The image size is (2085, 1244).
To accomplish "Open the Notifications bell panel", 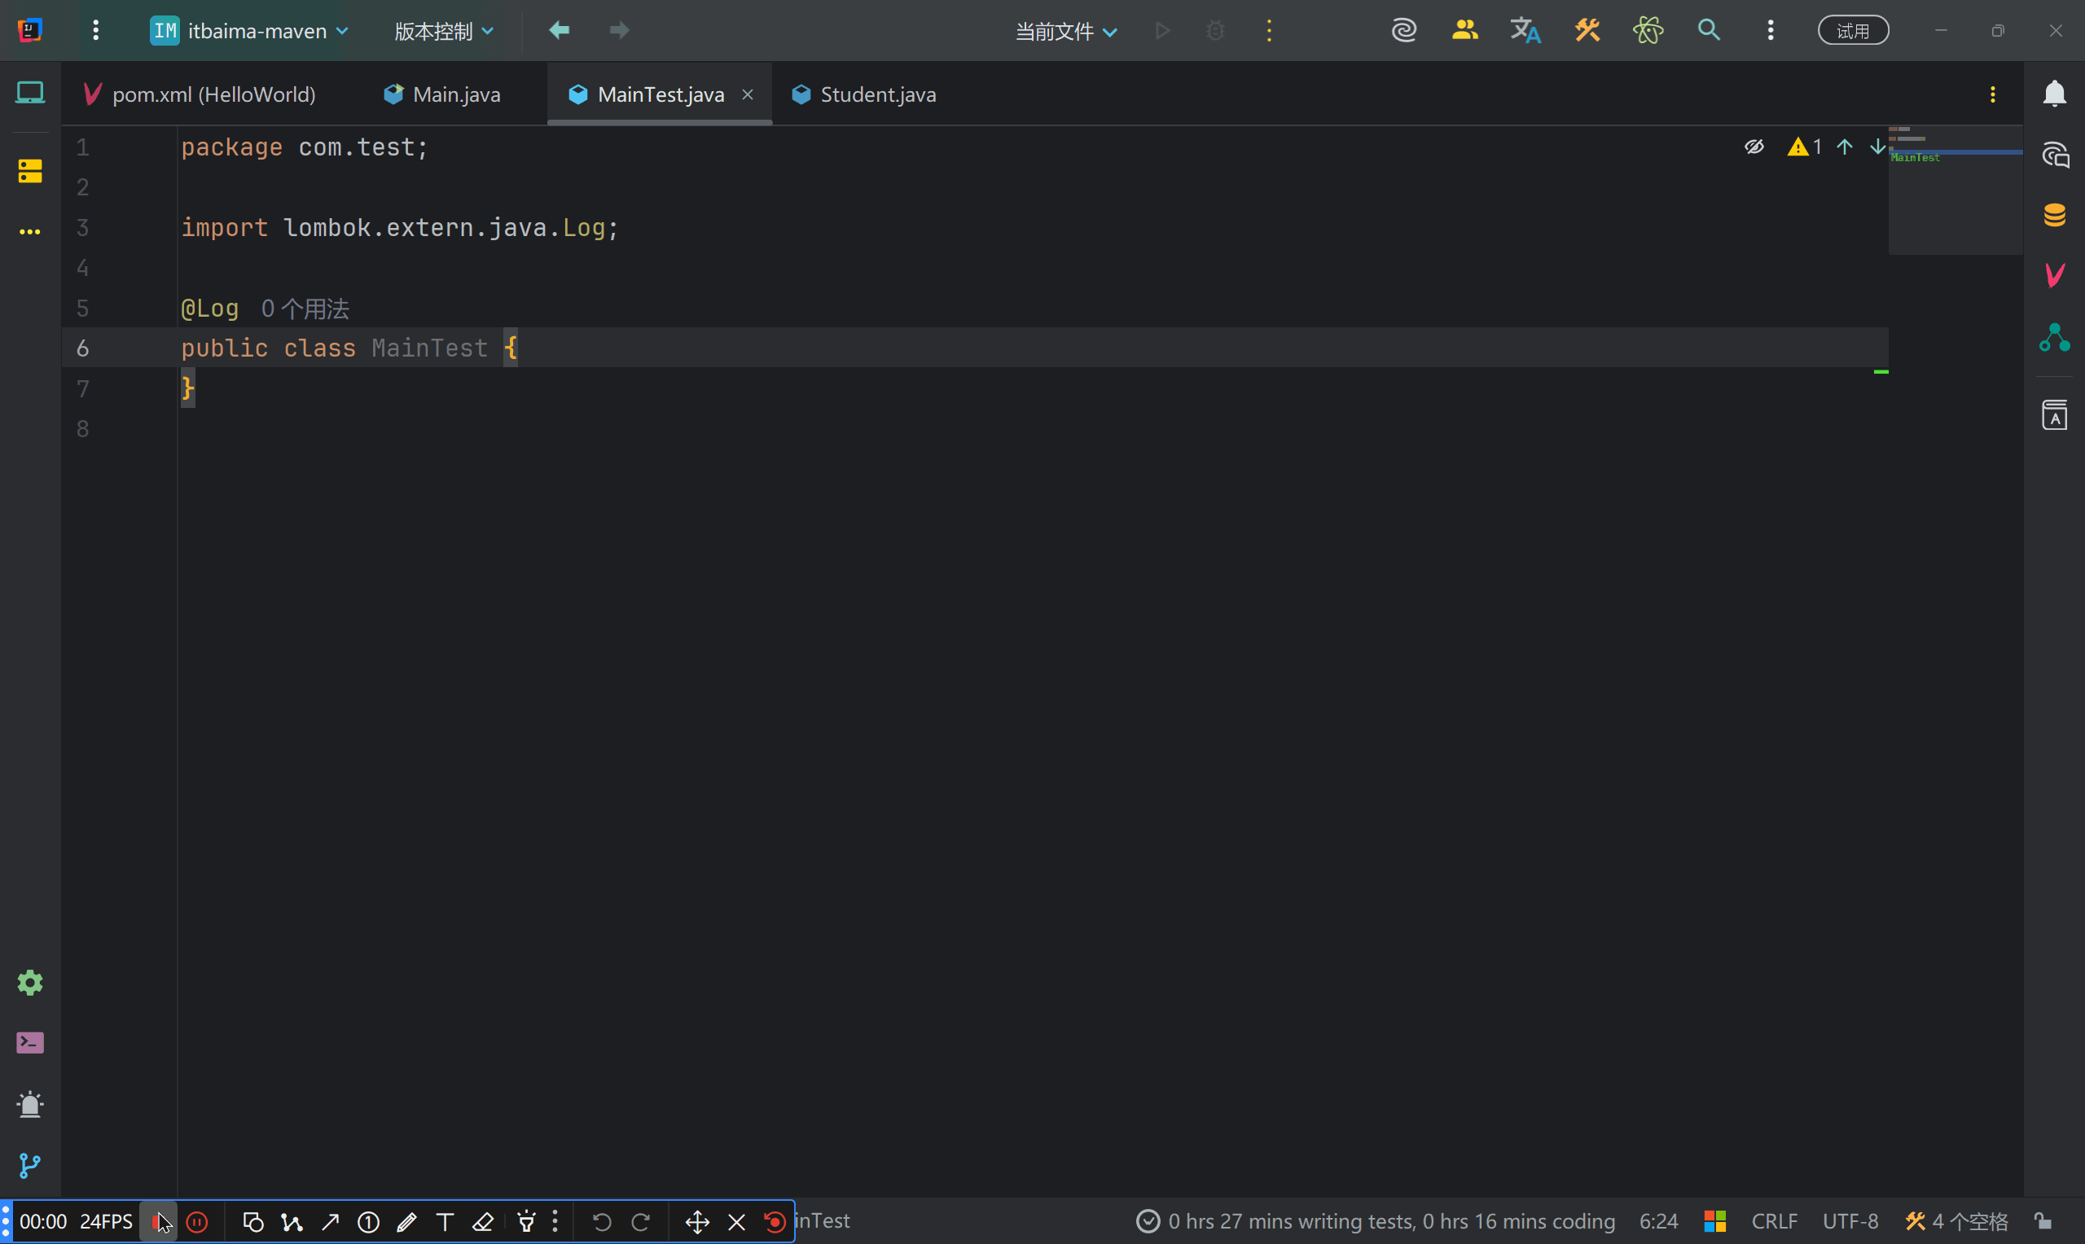I will pos(2054,94).
